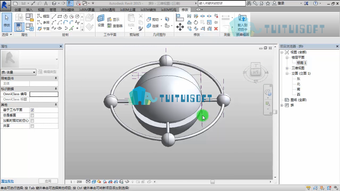Open the isBIM算量 ribbon tab
The image size is (340, 191).
point(87,10)
